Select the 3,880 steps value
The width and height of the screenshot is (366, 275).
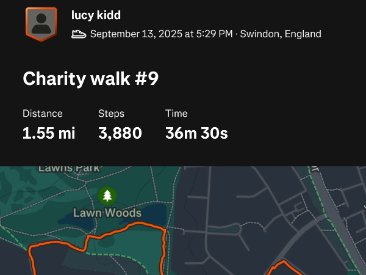coord(120,133)
